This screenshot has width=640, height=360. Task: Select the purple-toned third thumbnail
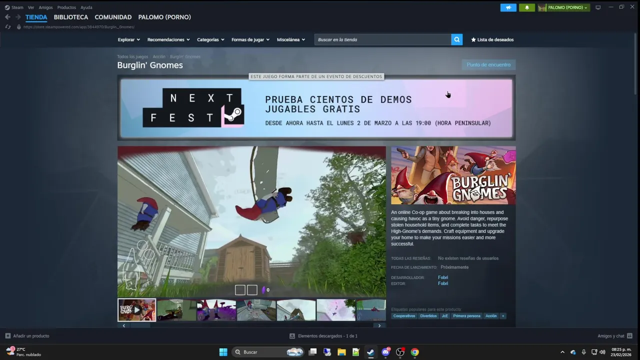coord(216,310)
